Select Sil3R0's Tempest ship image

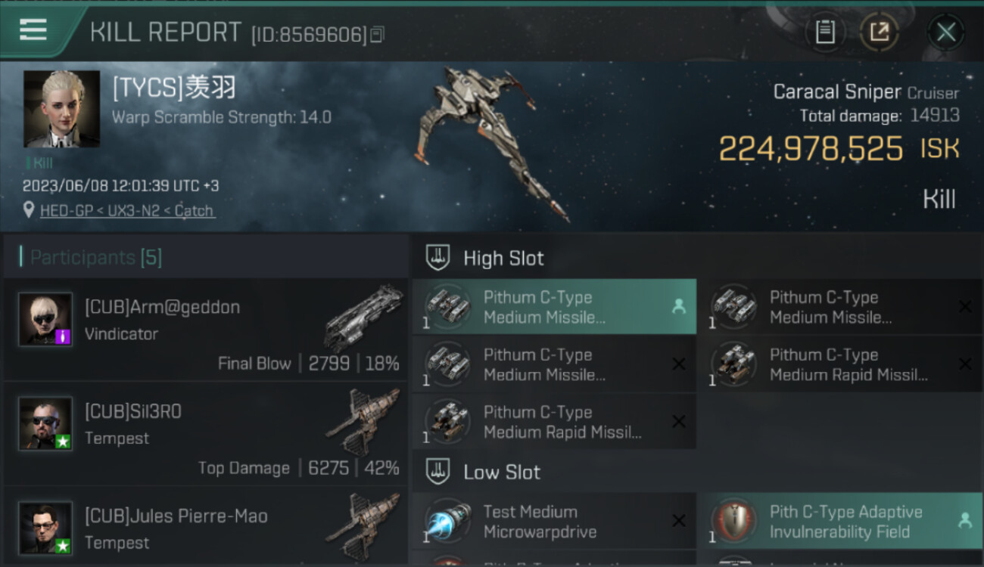tap(363, 422)
